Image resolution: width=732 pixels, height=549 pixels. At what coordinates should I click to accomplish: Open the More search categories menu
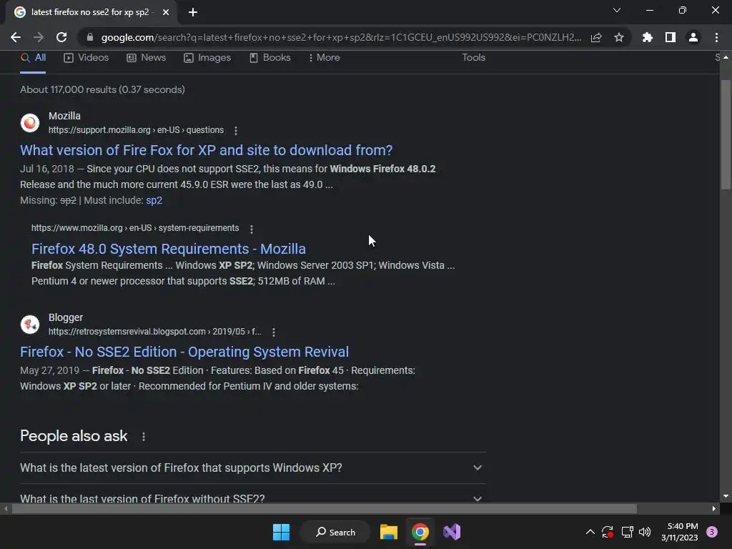324,58
